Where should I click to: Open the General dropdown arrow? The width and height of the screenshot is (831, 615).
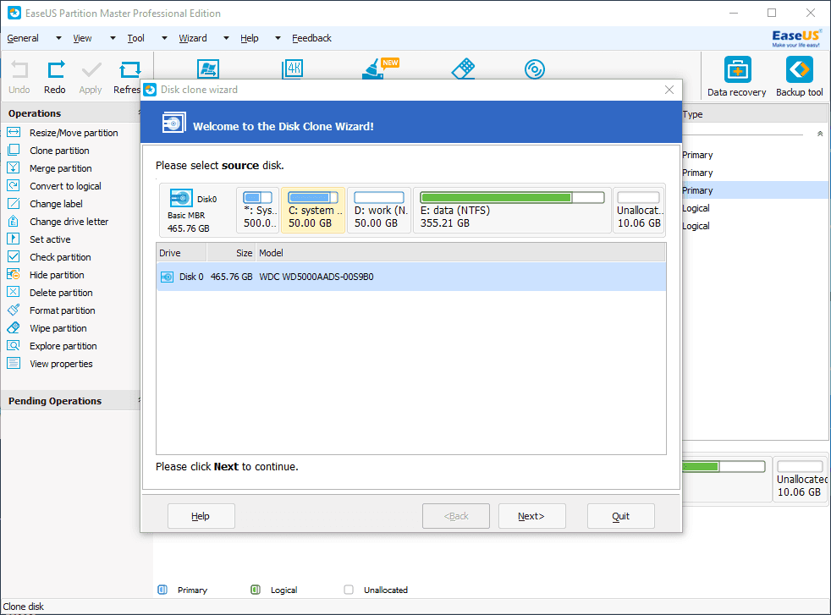(58, 38)
